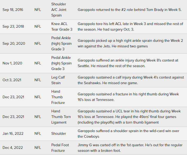
Task: Select the Sep 23, 2018 date cell
Action: [x=13, y=27]
